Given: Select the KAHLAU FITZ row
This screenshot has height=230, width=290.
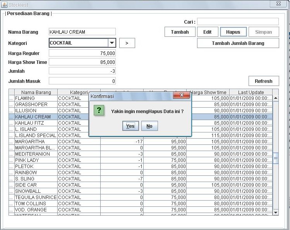Looking at the screenshot, I should 141,123.
